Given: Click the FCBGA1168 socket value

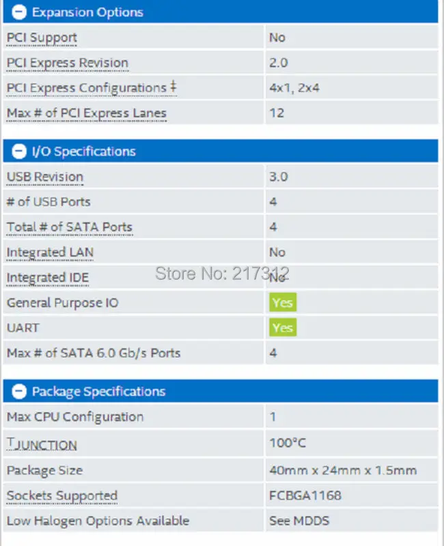Looking at the screenshot, I should 305,495.
